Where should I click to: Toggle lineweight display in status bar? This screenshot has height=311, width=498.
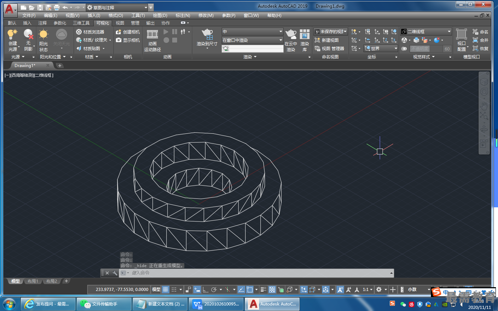point(264,290)
